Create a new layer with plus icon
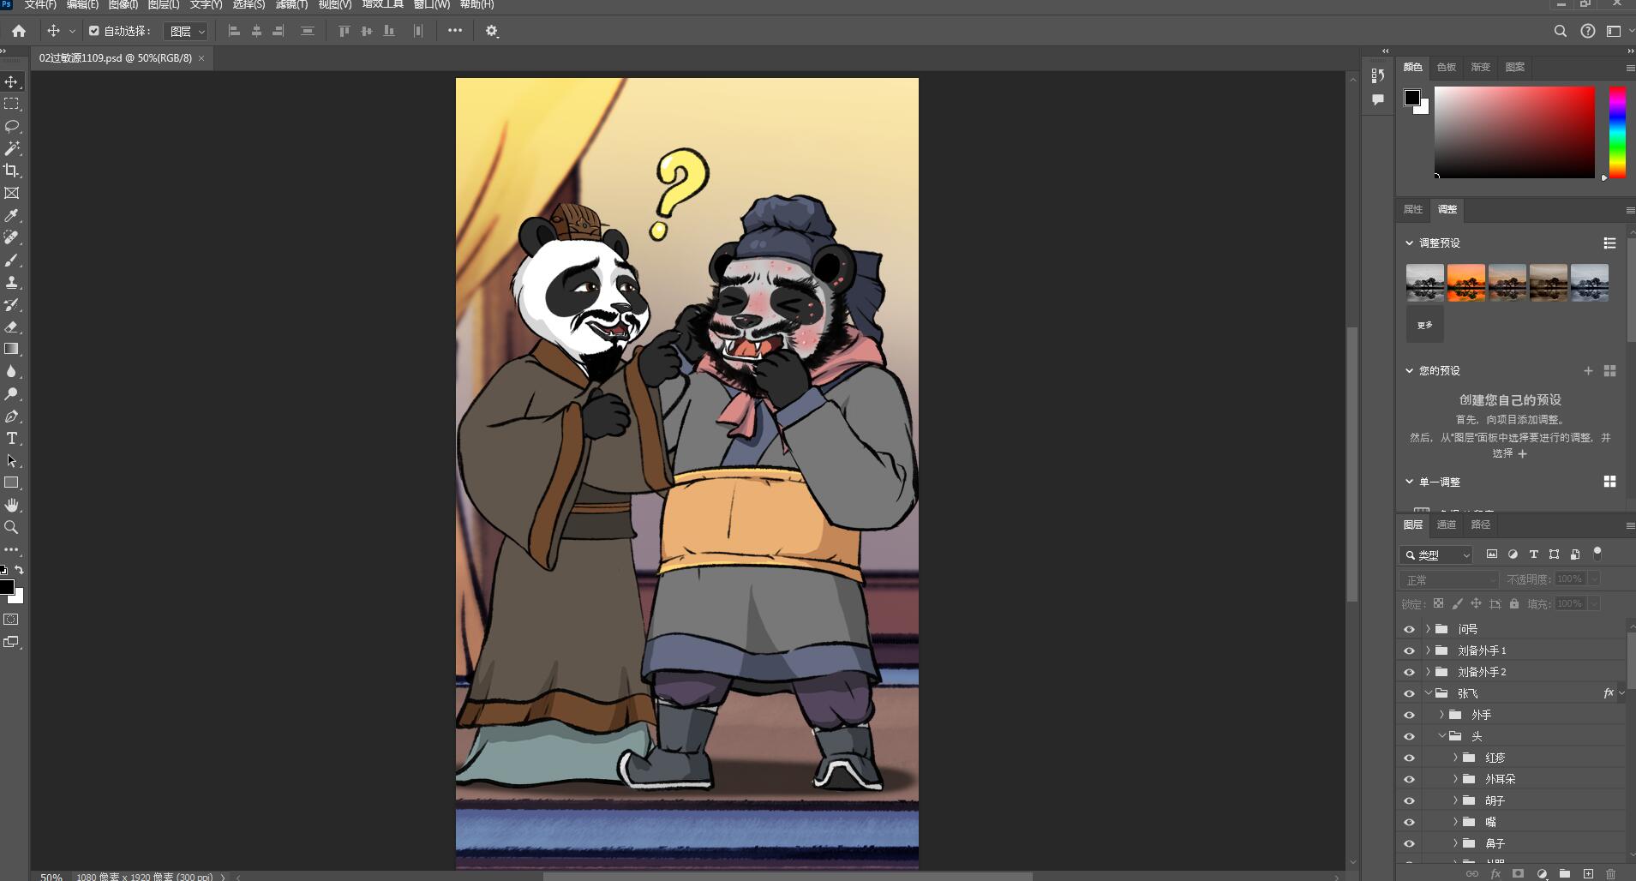This screenshot has width=1636, height=881. pyautogui.click(x=1588, y=874)
